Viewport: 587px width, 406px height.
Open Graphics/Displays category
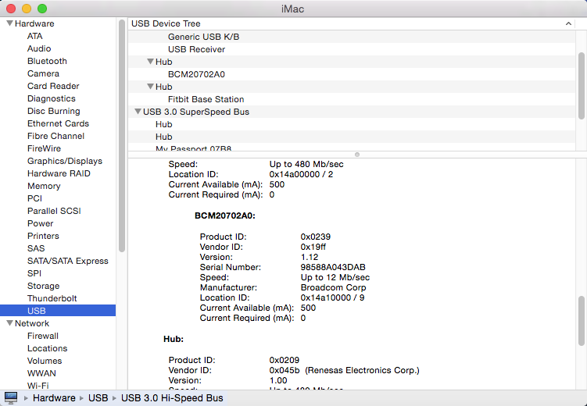coord(65,161)
